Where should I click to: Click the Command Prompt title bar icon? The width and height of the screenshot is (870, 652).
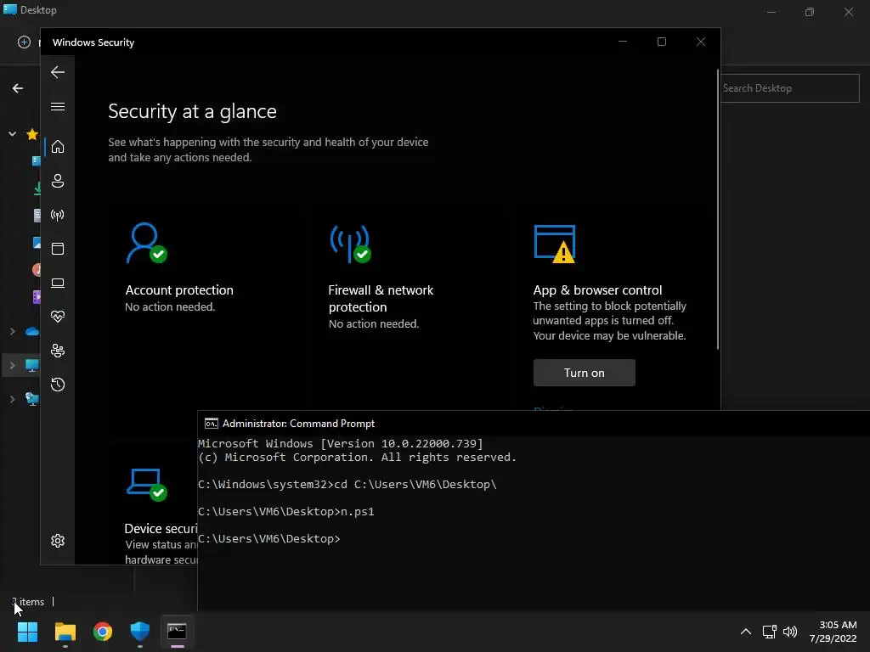click(x=211, y=424)
